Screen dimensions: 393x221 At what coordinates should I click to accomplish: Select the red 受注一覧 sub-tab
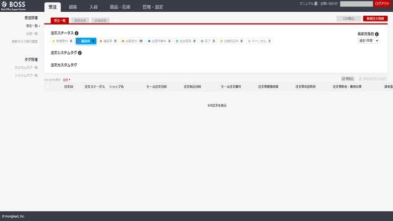point(59,21)
